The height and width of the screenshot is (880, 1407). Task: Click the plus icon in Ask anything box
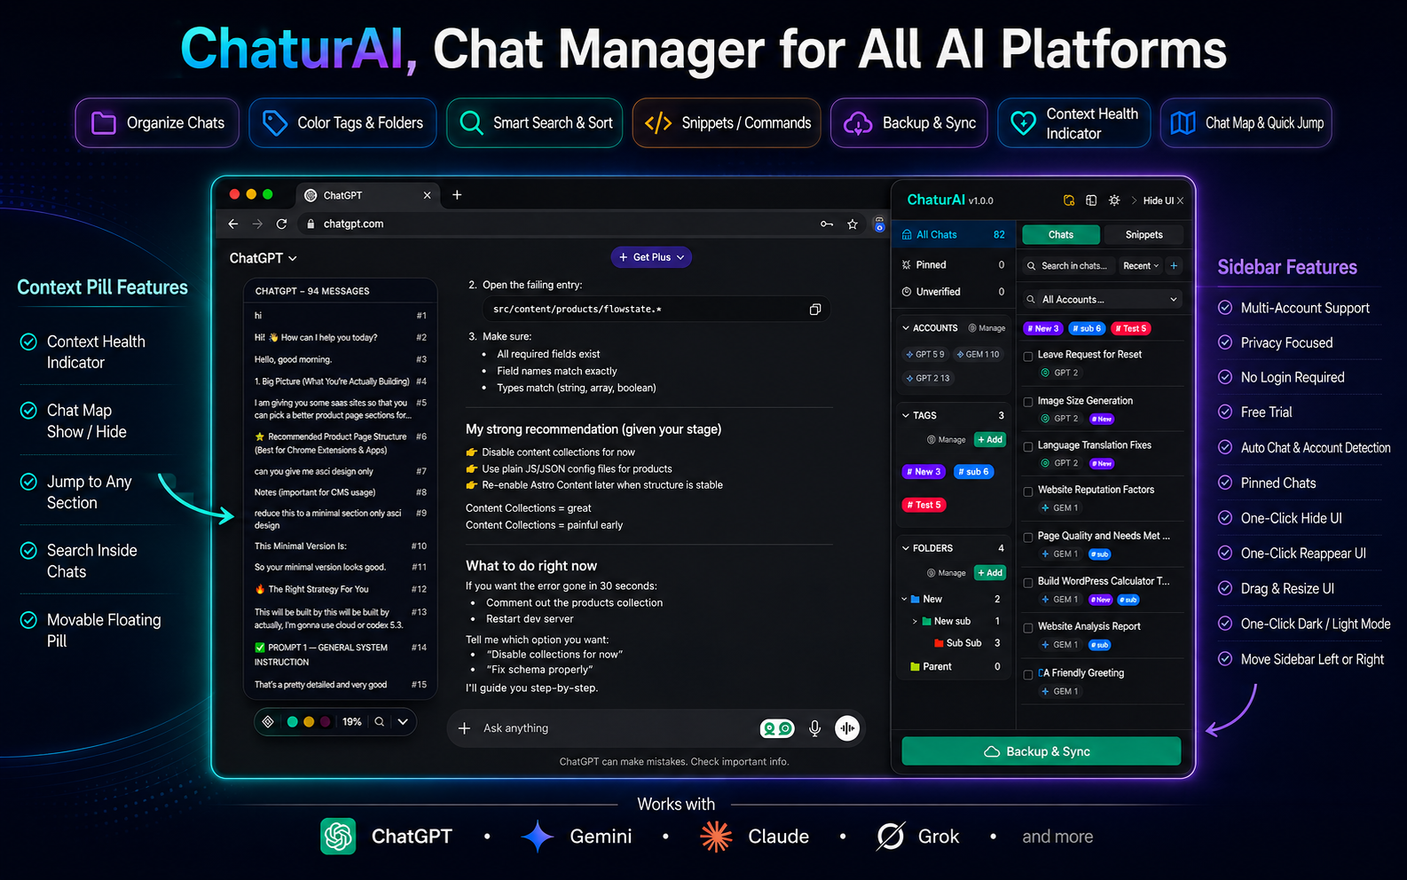tap(464, 728)
